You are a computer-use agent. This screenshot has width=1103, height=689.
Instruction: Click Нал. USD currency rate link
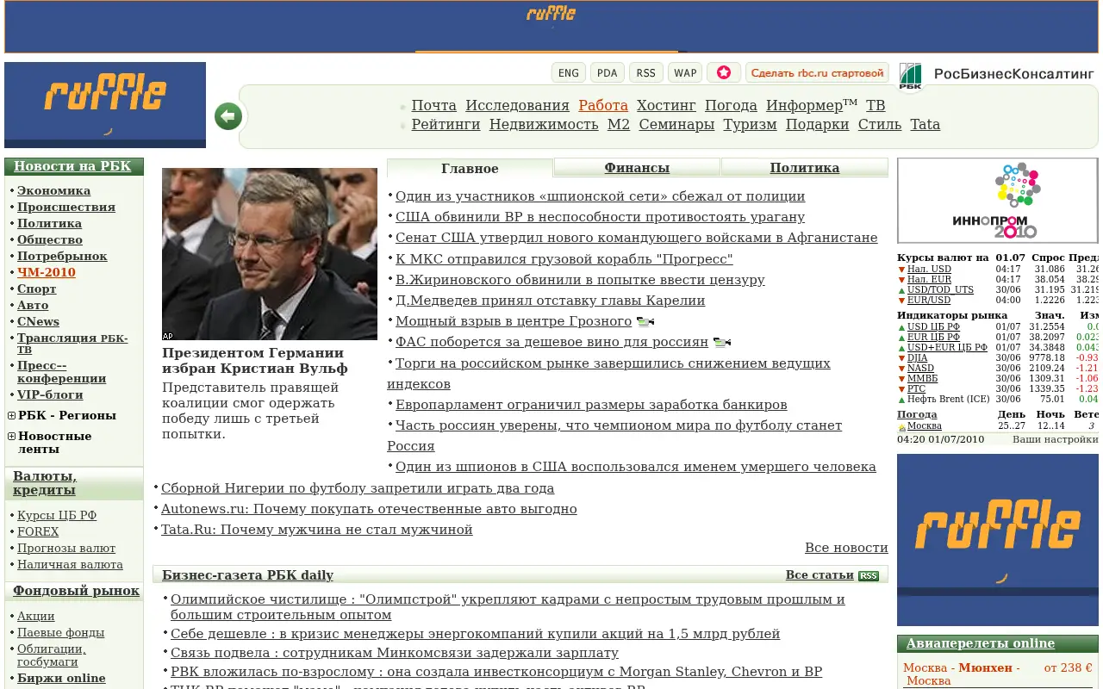[x=929, y=270]
